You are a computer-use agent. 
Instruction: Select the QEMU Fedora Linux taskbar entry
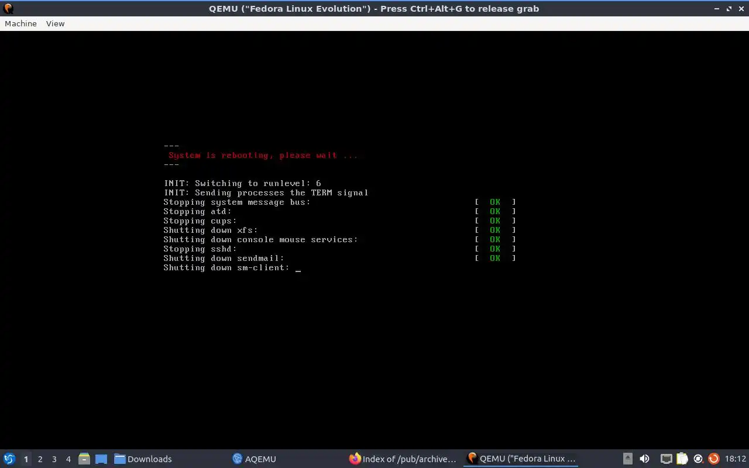[x=521, y=459]
